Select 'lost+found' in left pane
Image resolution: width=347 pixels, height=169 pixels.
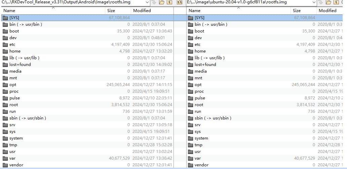(x=20, y=65)
